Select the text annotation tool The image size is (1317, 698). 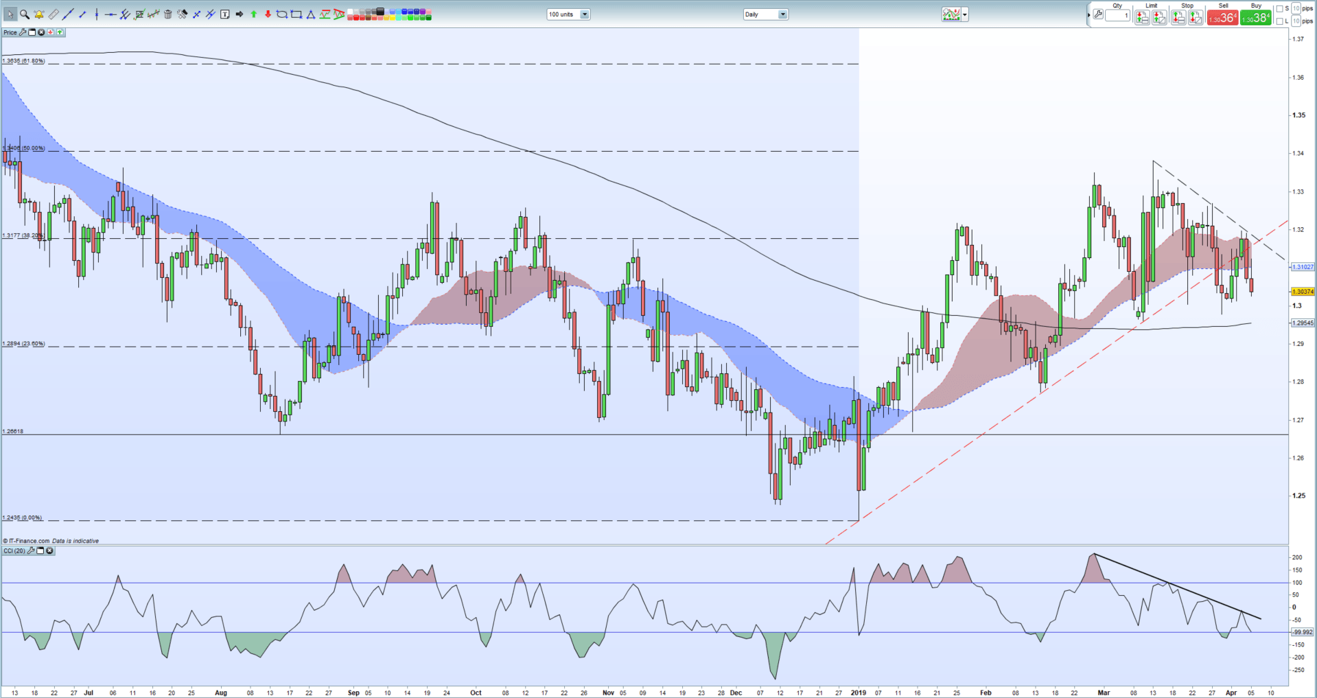224,14
